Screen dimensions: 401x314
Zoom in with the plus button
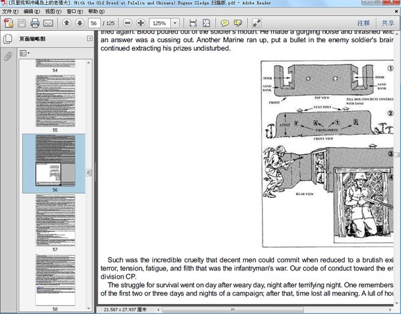click(x=140, y=23)
